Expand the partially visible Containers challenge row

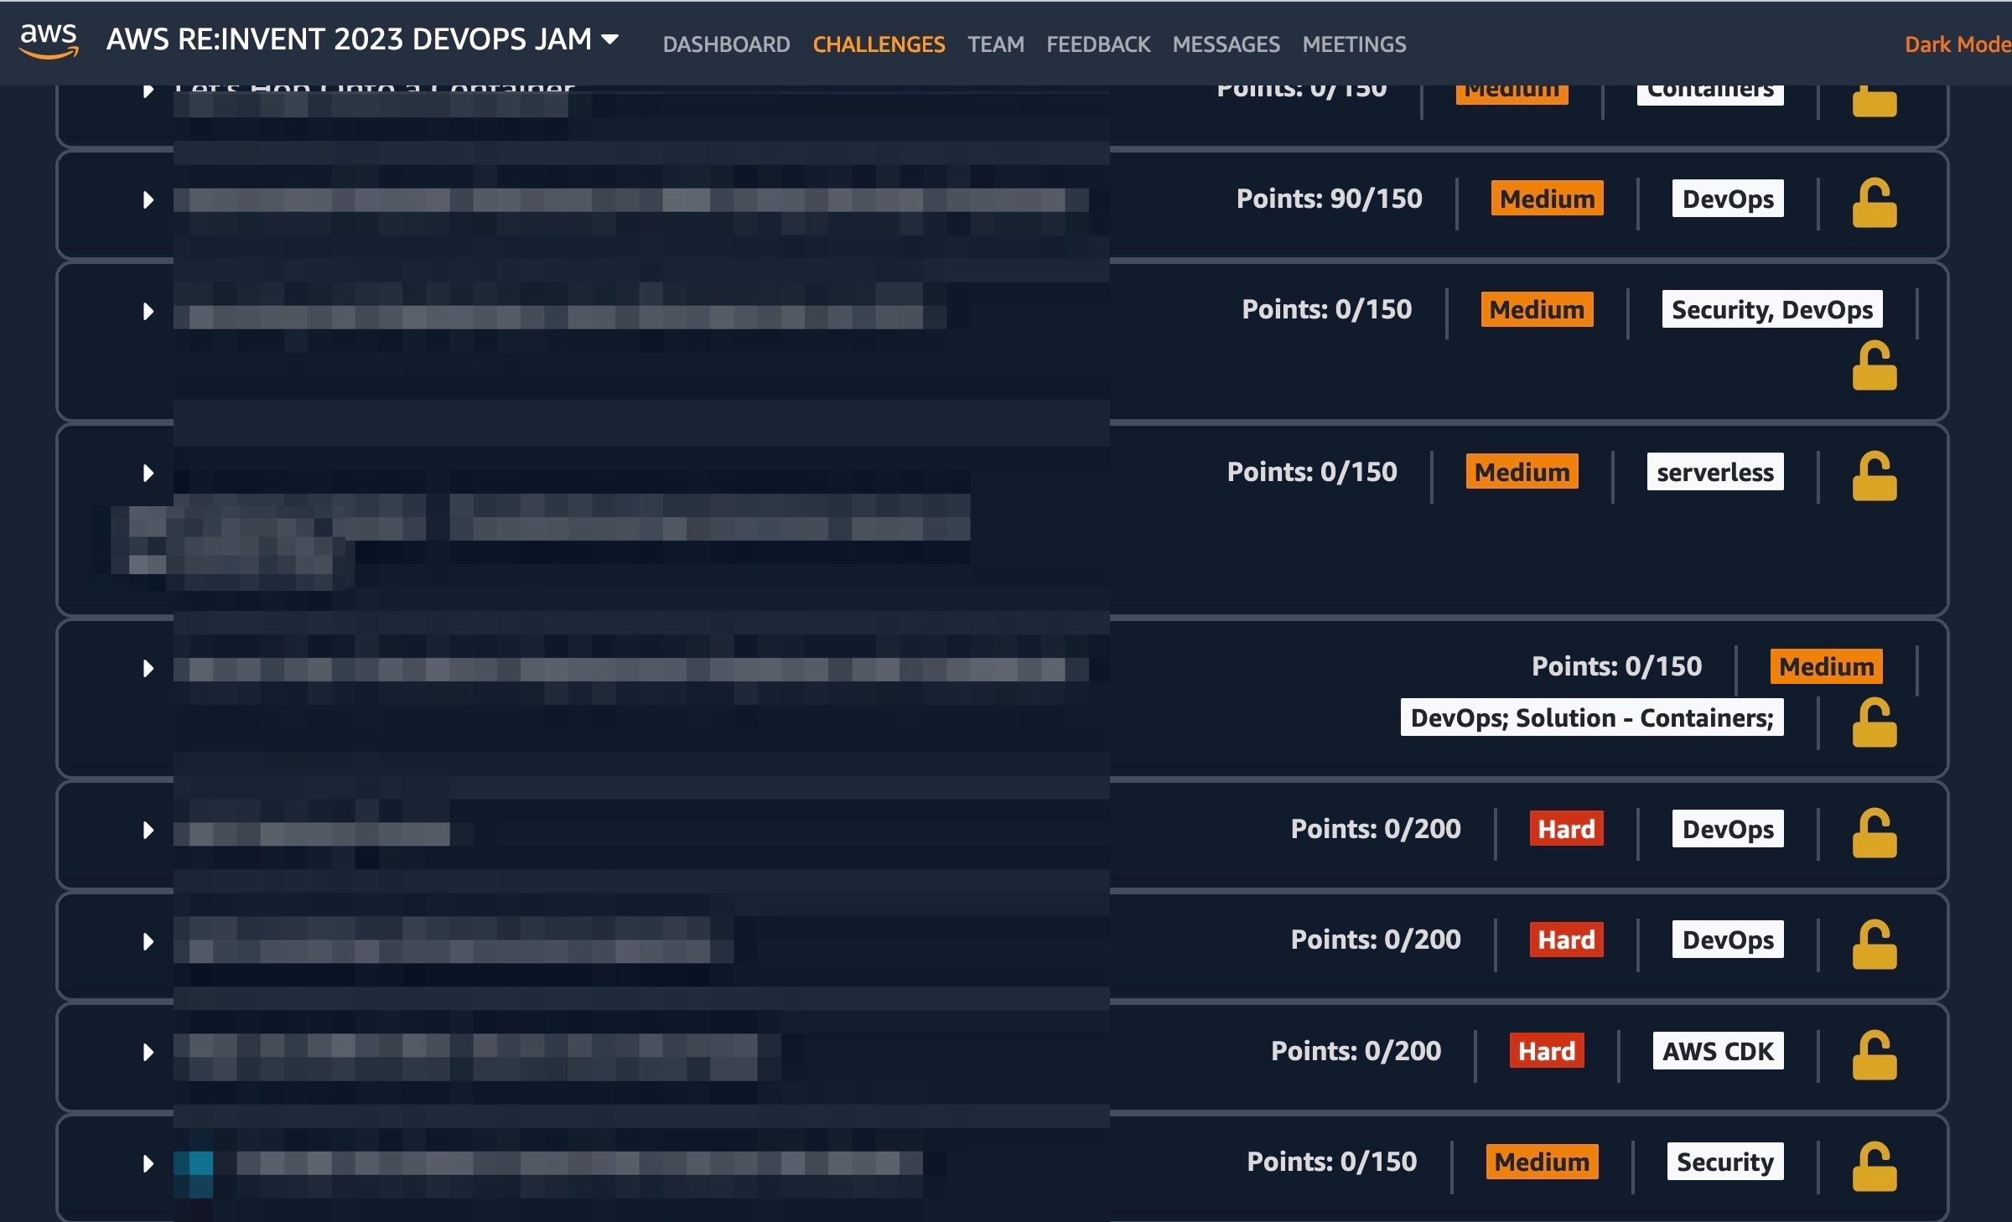(148, 90)
